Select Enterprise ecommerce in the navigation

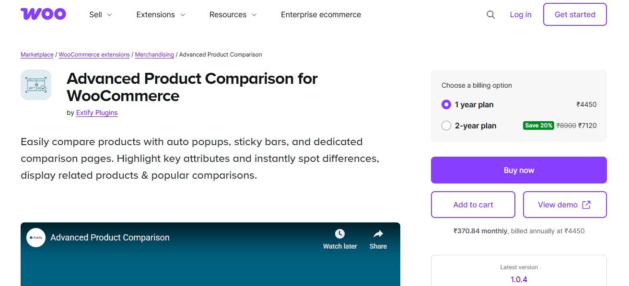[x=320, y=14]
